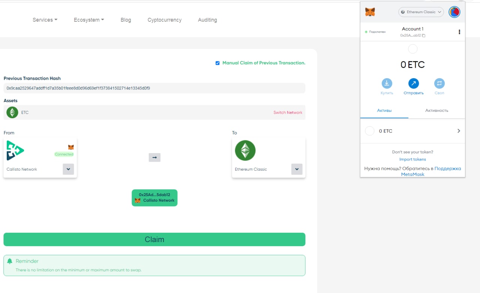Viewport: 480px width, 293px height.
Task: Expand the Callisto Network From dropdown
Action: [x=68, y=169]
